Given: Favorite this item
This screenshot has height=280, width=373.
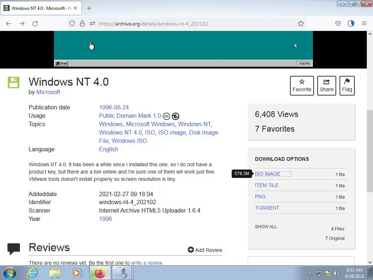Looking at the screenshot, I should tap(302, 86).
